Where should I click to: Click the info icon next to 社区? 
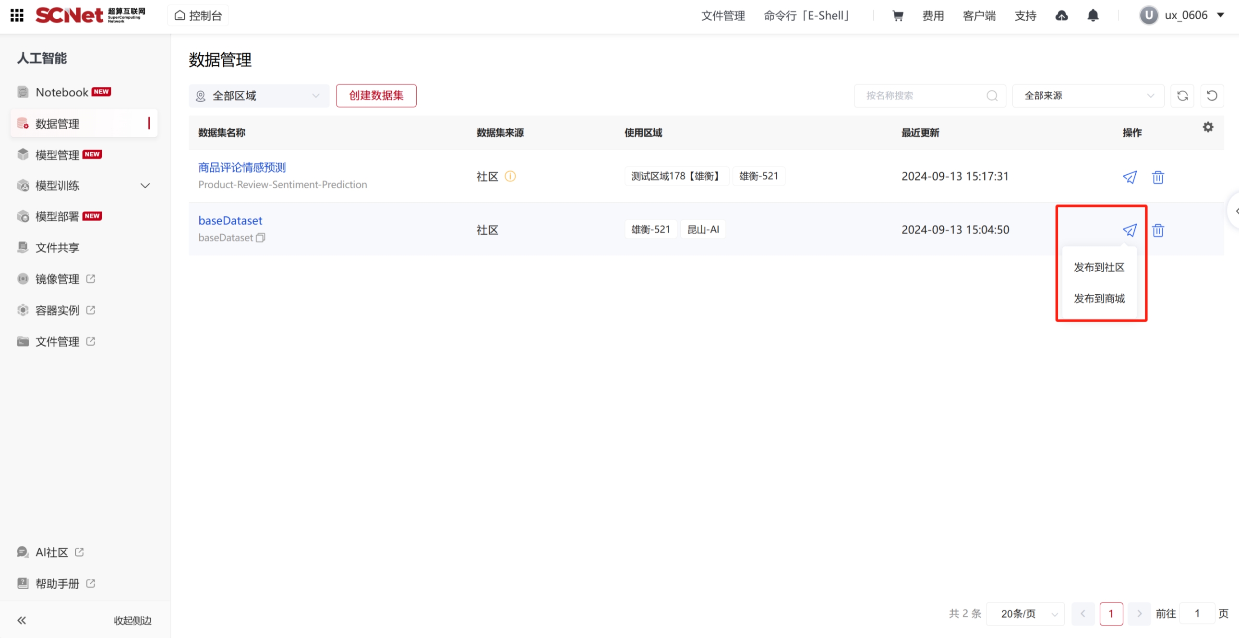click(x=510, y=177)
